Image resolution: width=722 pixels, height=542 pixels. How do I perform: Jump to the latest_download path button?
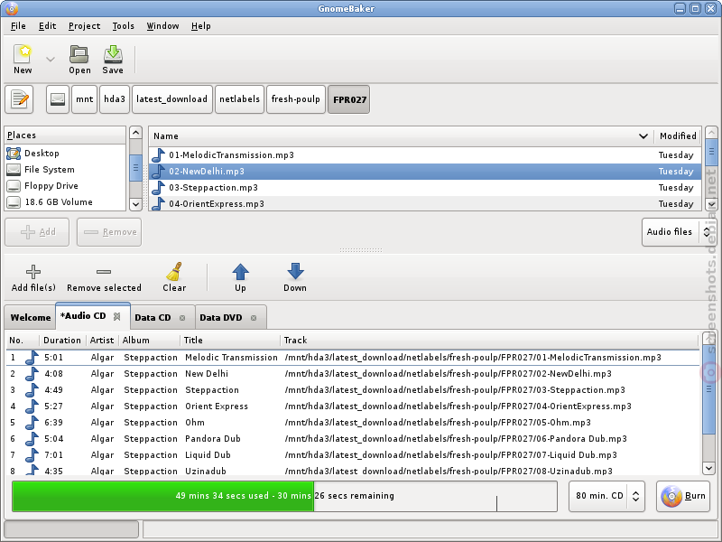click(172, 99)
